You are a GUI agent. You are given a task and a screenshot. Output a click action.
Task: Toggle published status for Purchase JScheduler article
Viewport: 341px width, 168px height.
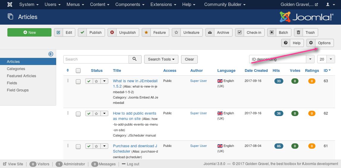point(89,146)
